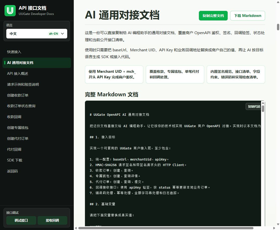Click the horizontal scrollbar left arrow

[x=76, y=228]
